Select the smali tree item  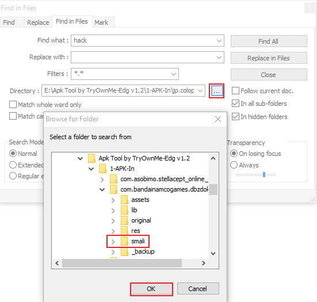tap(138, 241)
